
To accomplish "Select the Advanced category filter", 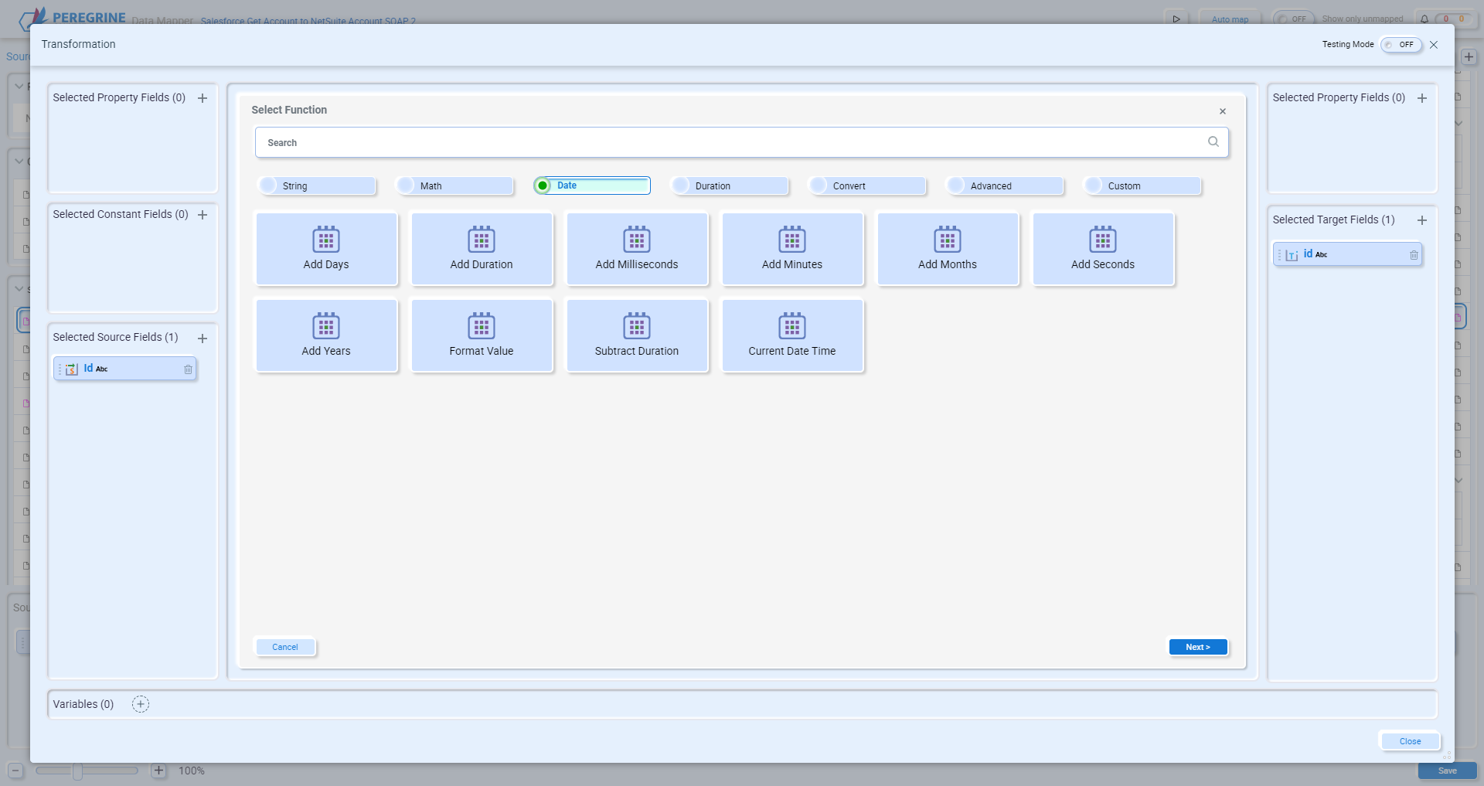I will 1005,185.
